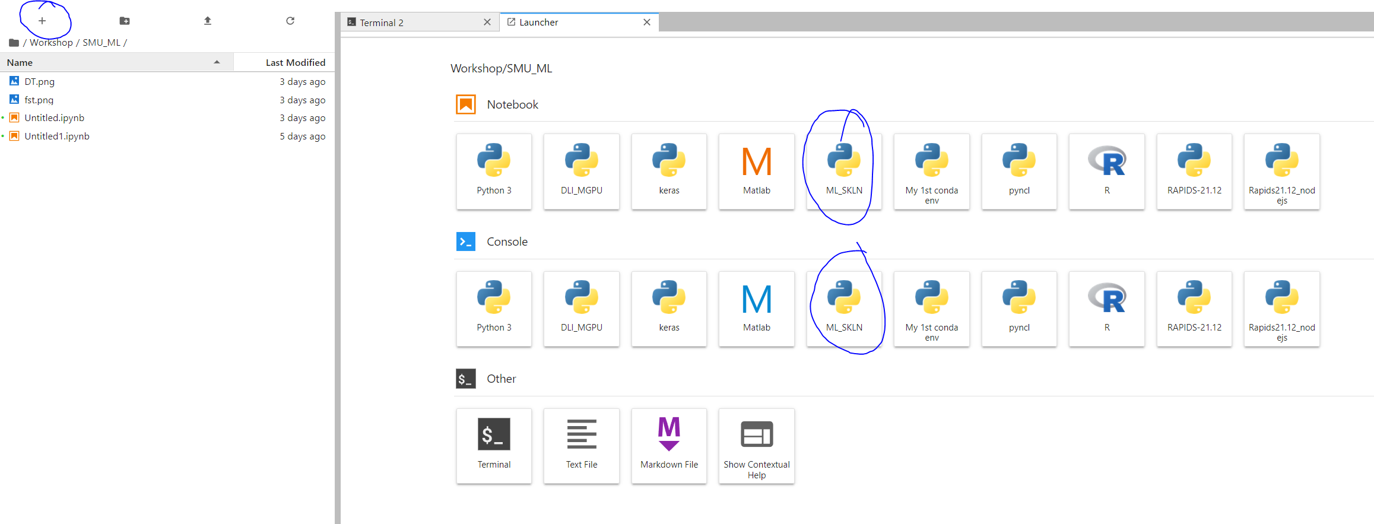The width and height of the screenshot is (1374, 524).
Task: Open an R console
Action: (1107, 309)
